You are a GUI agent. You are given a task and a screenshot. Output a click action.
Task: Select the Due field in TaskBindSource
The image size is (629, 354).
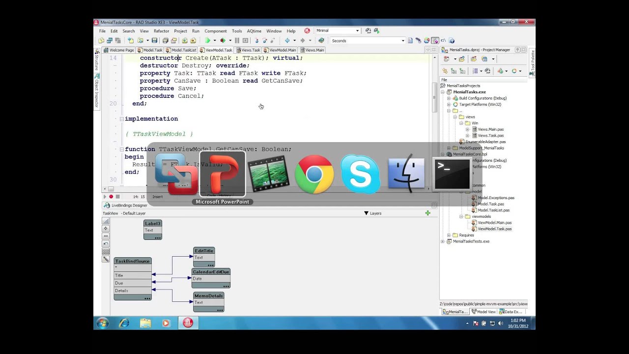coord(133,283)
